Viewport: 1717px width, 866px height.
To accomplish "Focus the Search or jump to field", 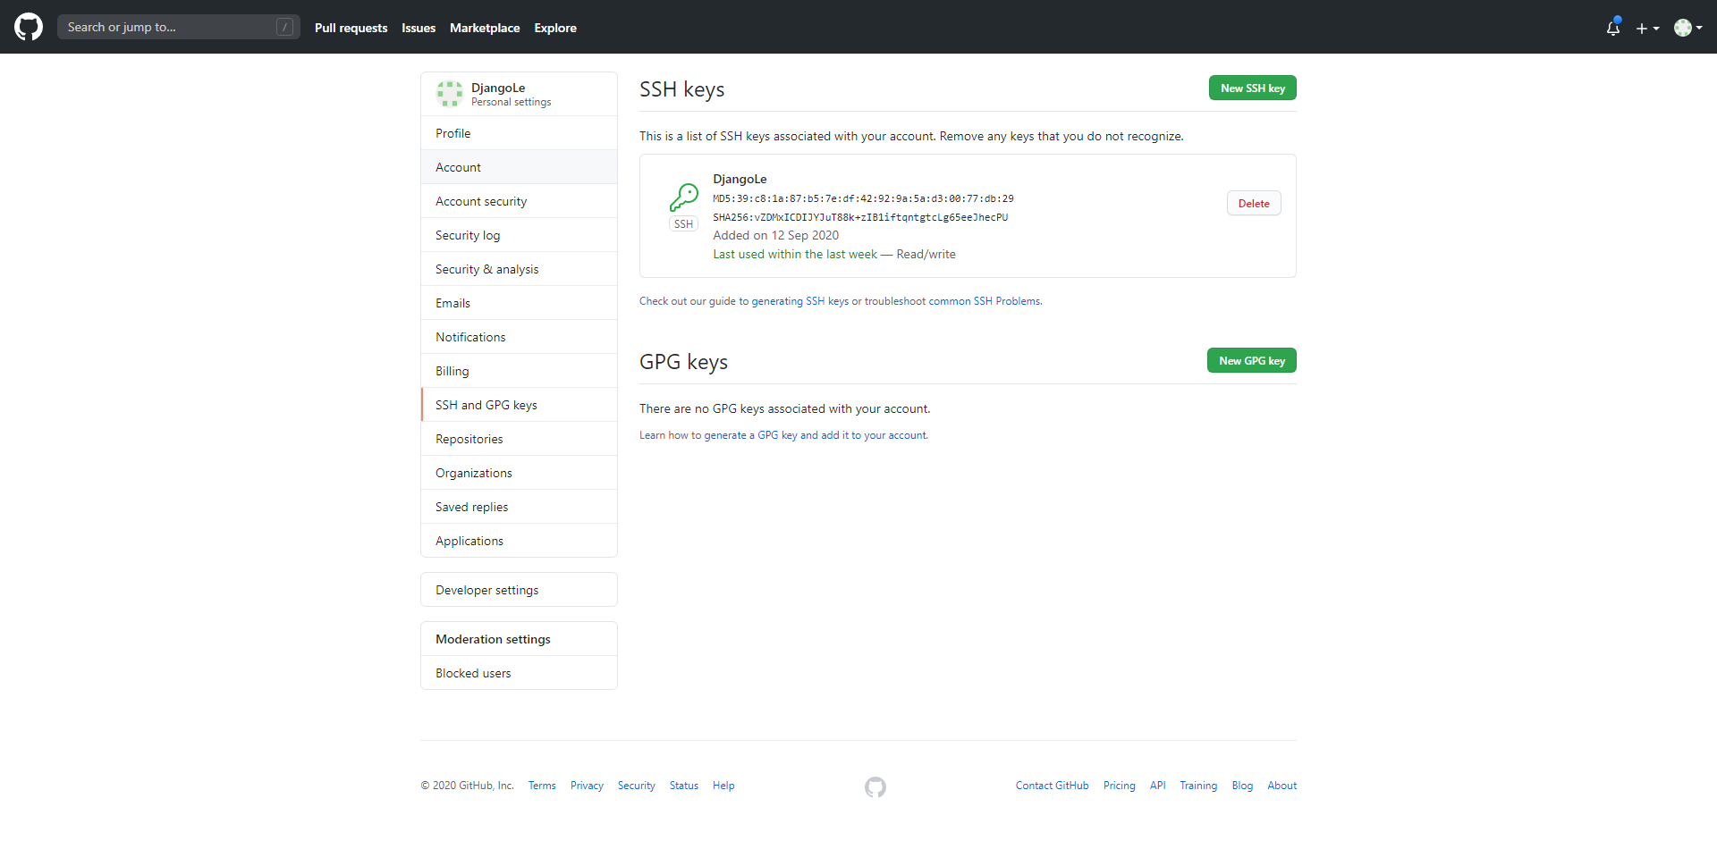I will 179,27.
